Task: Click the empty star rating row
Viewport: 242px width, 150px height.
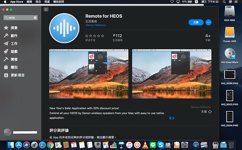Action: [x=94, y=36]
